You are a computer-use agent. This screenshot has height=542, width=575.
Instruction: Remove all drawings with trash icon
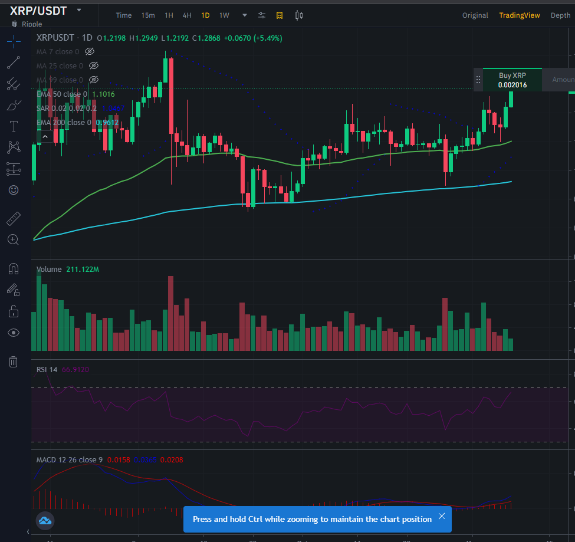click(13, 362)
